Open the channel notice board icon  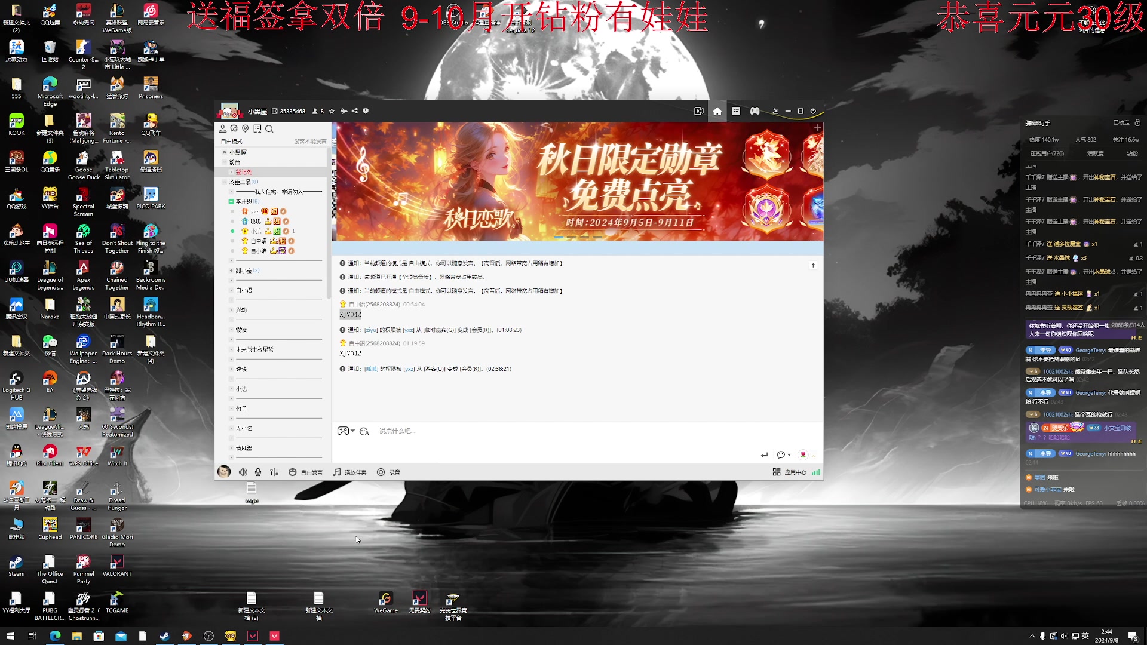pyautogui.click(x=257, y=128)
